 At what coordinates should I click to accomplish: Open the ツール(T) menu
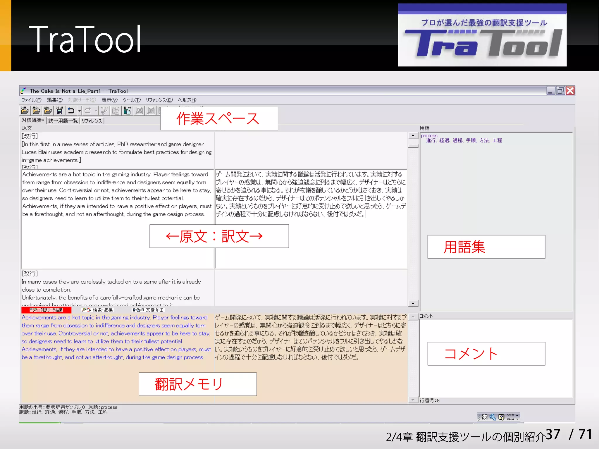click(x=132, y=100)
